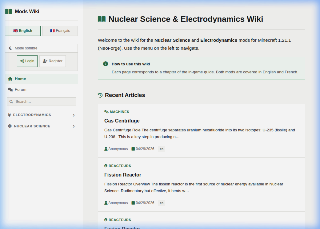
Task: Expand the Electrodynamics section chevron
Action: pos(74,115)
